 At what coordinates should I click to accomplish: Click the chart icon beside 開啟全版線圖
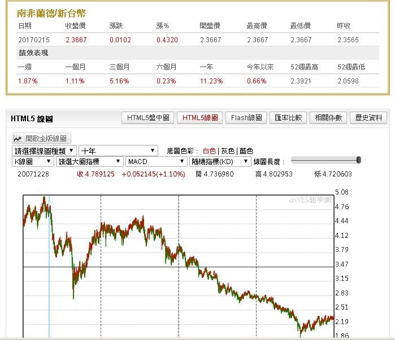(18, 138)
